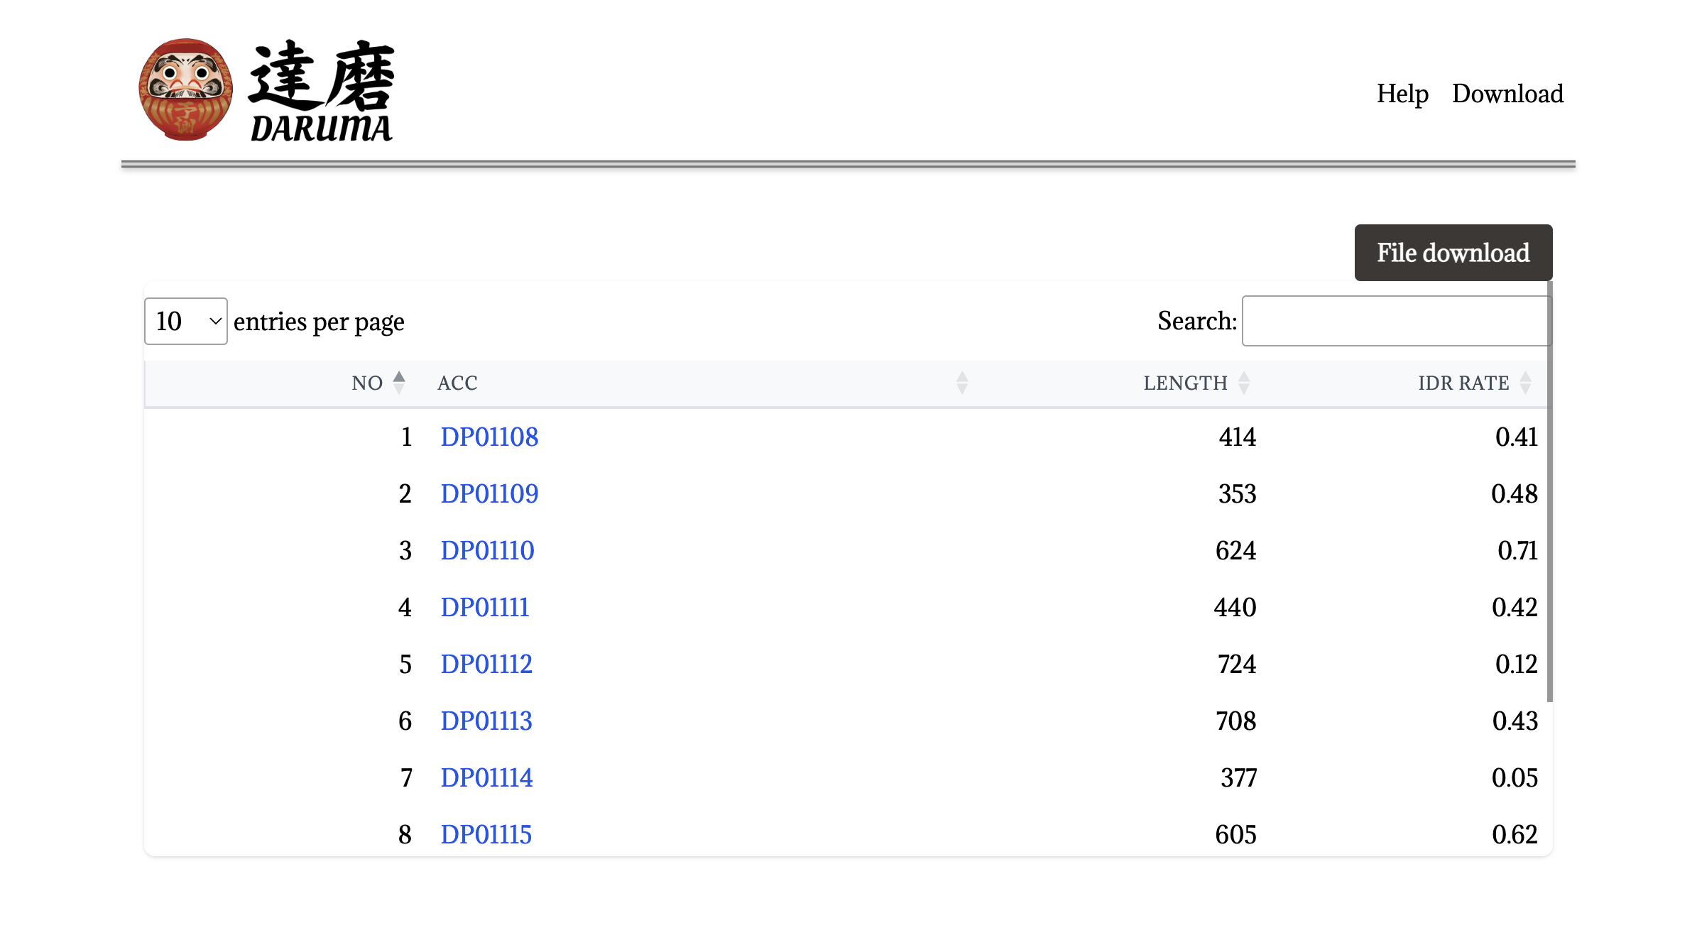Click the DARUMA kanji title logo

321,91
